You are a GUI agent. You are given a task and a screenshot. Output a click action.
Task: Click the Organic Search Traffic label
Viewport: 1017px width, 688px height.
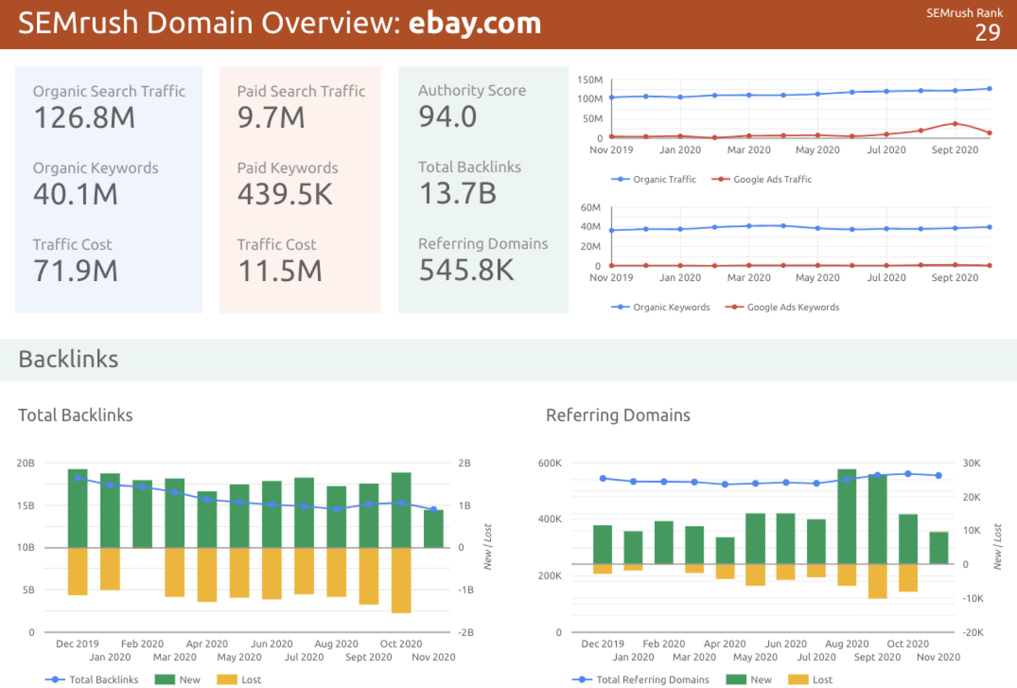(x=109, y=92)
